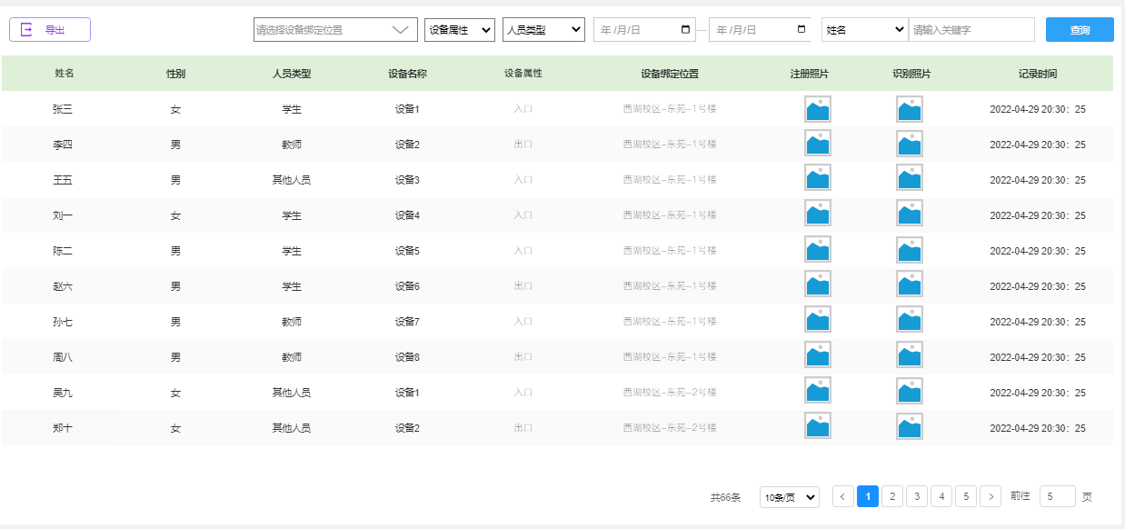View 周八's registration photo

[x=818, y=355]
